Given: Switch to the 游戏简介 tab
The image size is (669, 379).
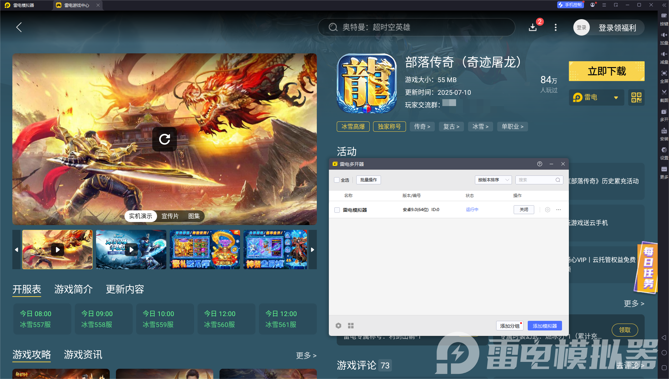Looking at the screenshot, I should coord(73,289).
